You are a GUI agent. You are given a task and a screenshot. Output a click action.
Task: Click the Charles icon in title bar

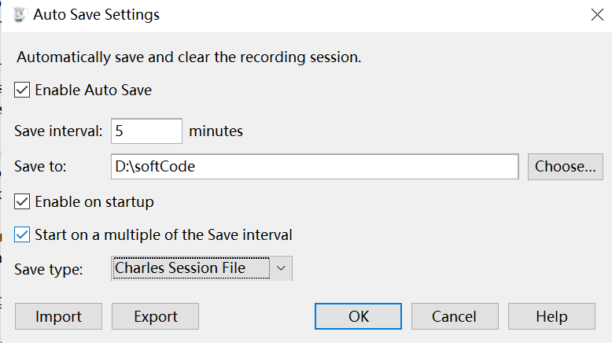(20, 14)
